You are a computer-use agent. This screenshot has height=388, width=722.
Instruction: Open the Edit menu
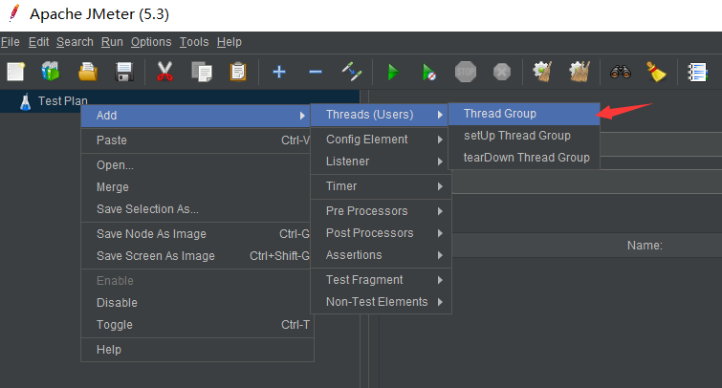38,42
